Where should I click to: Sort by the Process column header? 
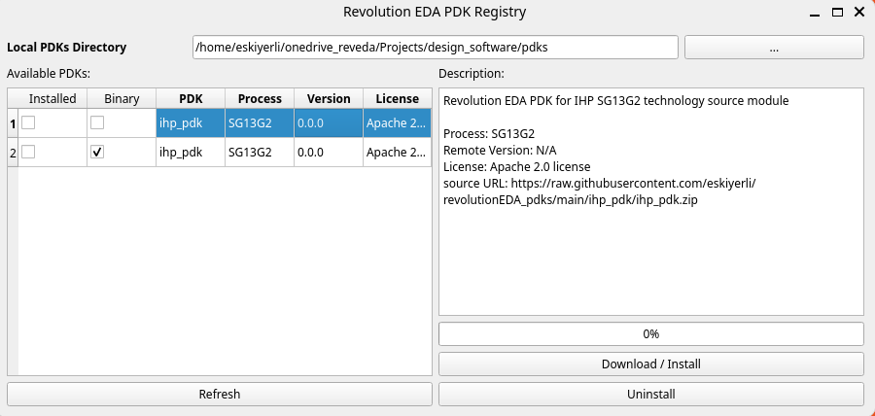(x=260, y=99)
